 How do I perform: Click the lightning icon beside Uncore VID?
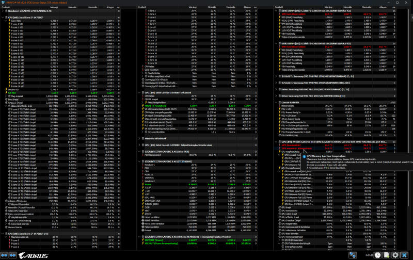point(6,89)
